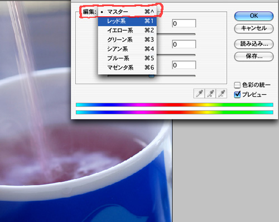
Task: Open 読み込み... to load settings
Action: point(254,44)
